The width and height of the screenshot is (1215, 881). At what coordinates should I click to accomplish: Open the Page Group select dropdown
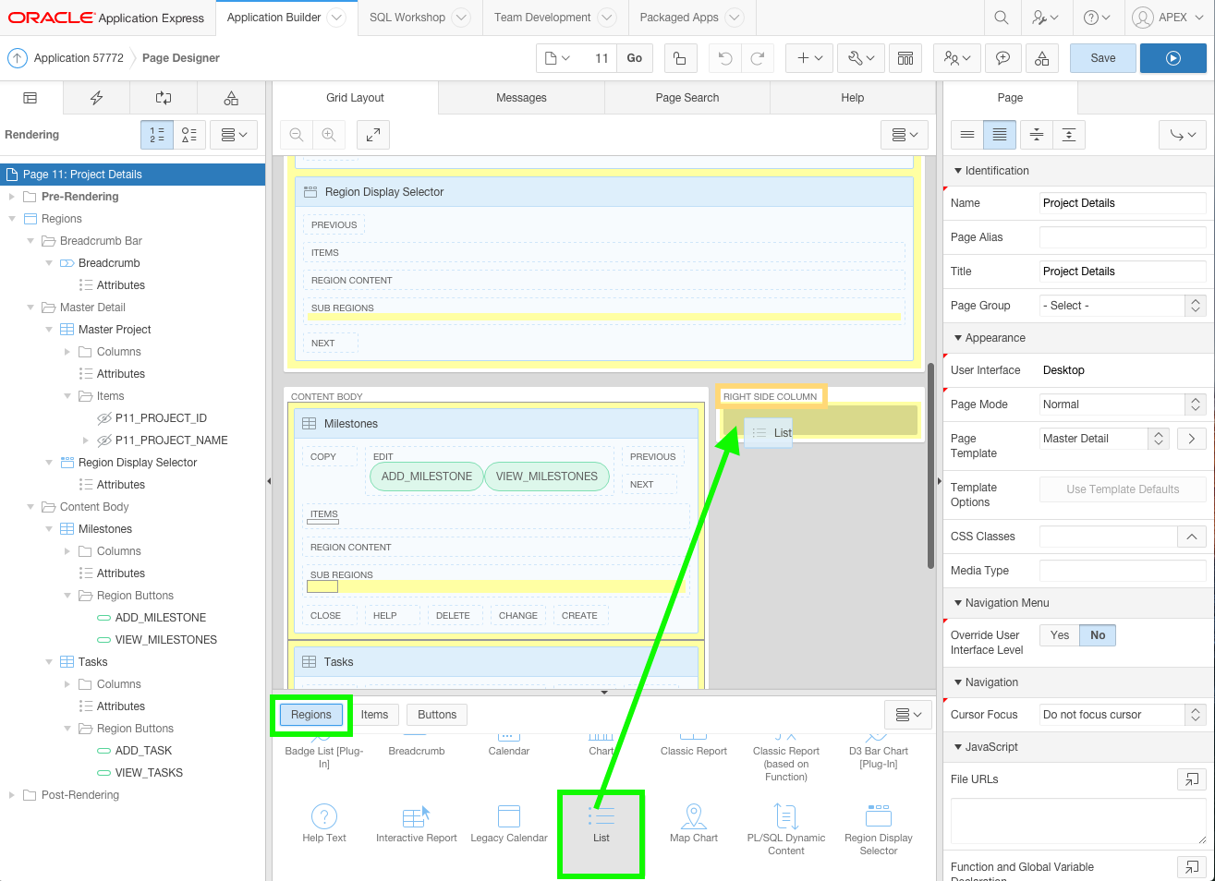(x=1122, y=306)
